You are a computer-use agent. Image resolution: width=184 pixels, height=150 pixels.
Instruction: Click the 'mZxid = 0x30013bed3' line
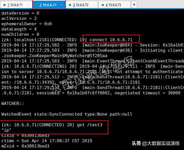25,146
